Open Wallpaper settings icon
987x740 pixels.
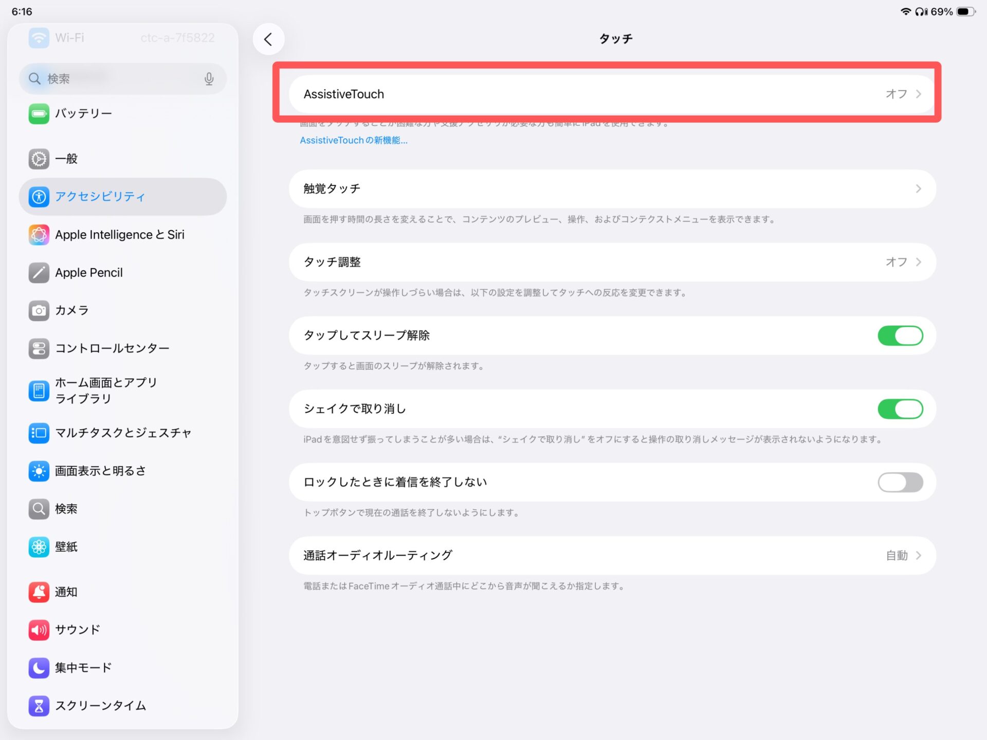pos(39,547)
